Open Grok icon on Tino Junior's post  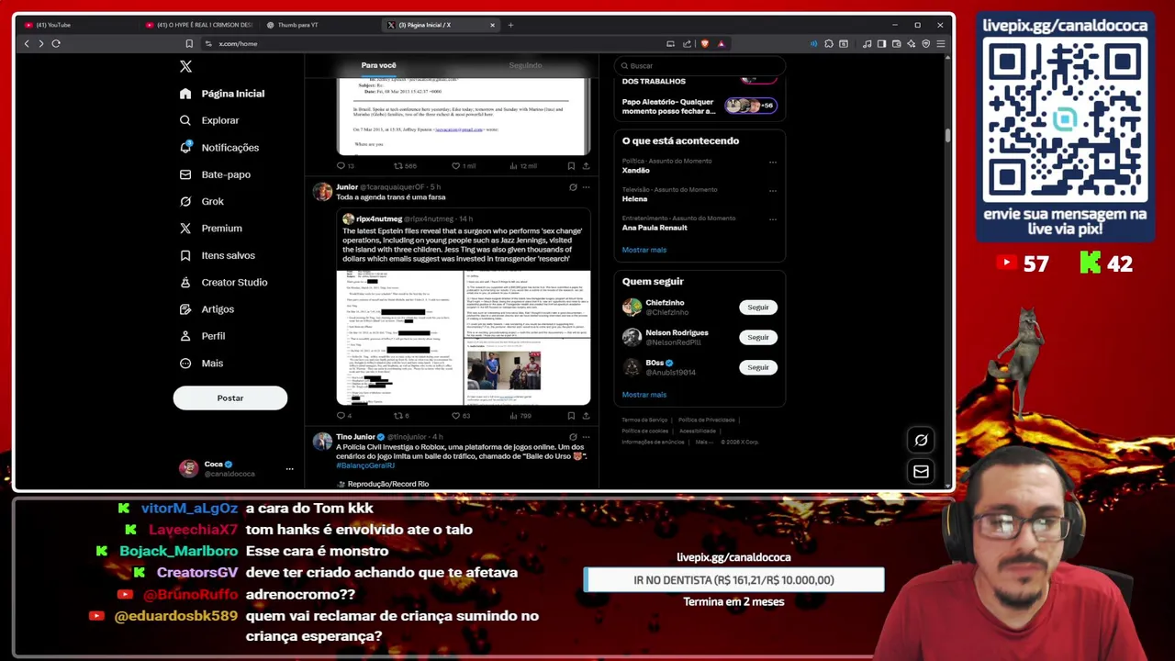click(x=573, y=437)
